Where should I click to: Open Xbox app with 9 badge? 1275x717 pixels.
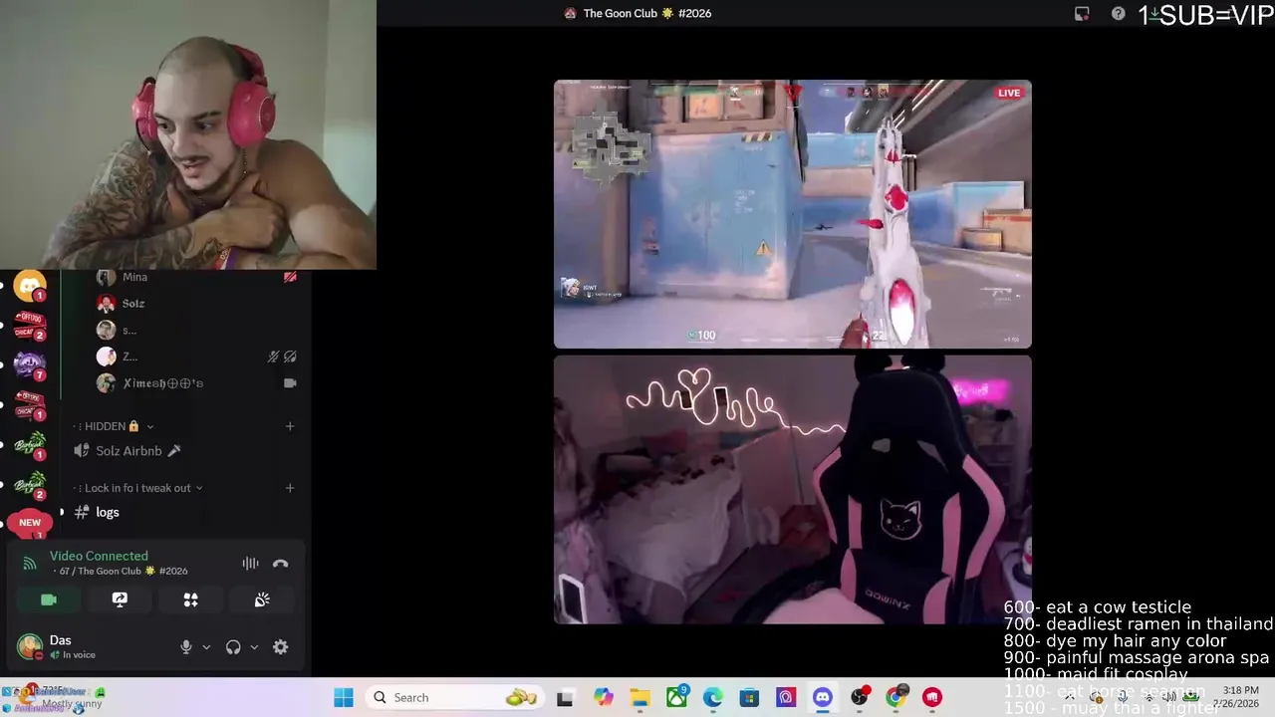[x=676, y=697]
